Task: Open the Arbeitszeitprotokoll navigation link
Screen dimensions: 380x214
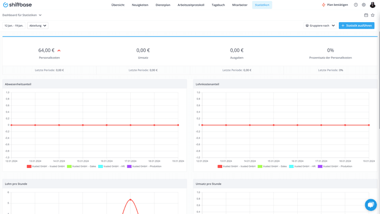Action: point(191,5)
